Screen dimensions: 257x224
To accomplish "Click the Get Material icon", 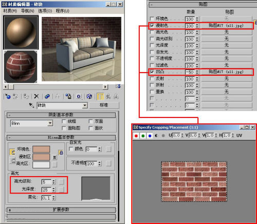I will [x=8, y=96].
